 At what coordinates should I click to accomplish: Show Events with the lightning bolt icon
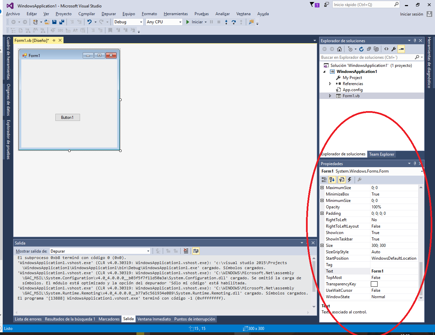350,180
